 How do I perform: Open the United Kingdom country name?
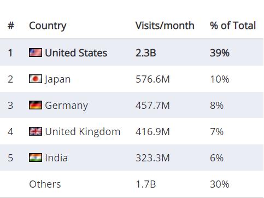click(x=83, y=132)
